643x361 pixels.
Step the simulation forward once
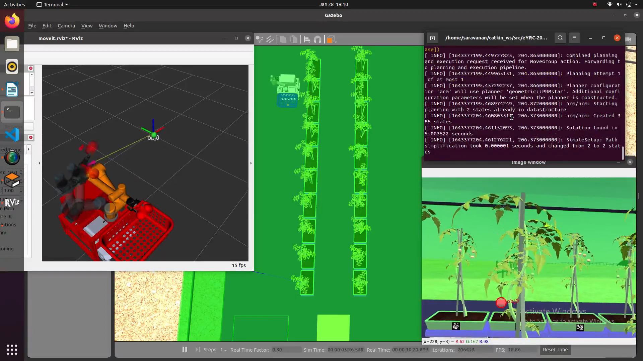coord(198,350)
